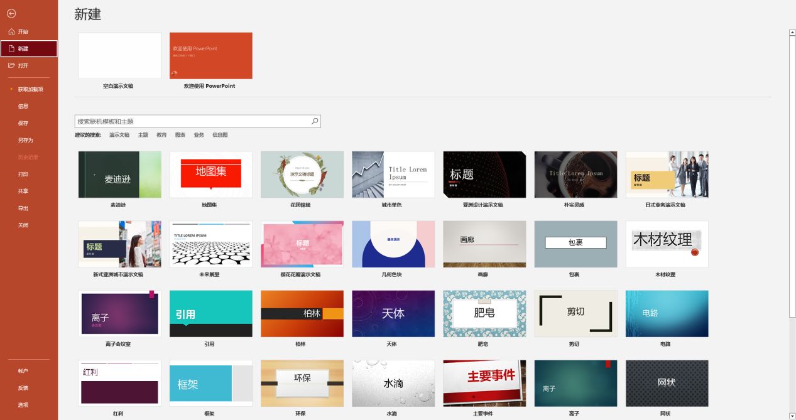Click the vertical scrollbar up arrow
796x420 pixels.
[792, 33]
